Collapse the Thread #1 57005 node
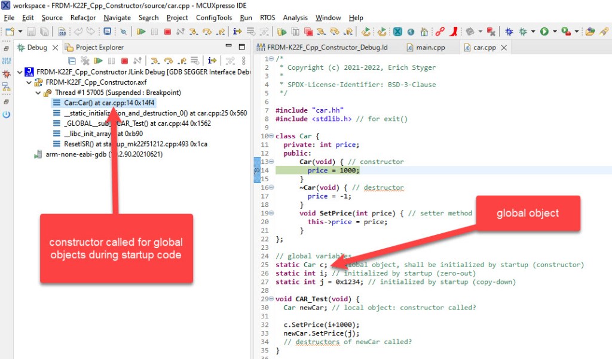This screenshot has height=359, width=612. 38,92
